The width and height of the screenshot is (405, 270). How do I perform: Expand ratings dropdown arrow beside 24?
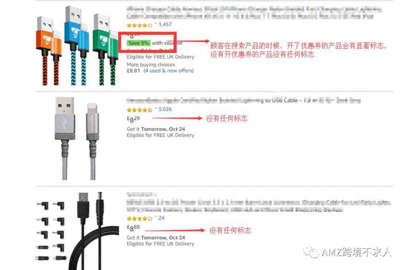pyautogui.click(x=156, y=217)
